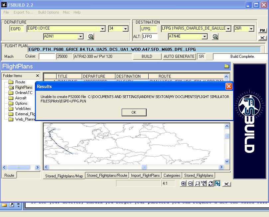
Task: Click the map vertical scrollbar up arrow
Action: (x=227, y=126)
